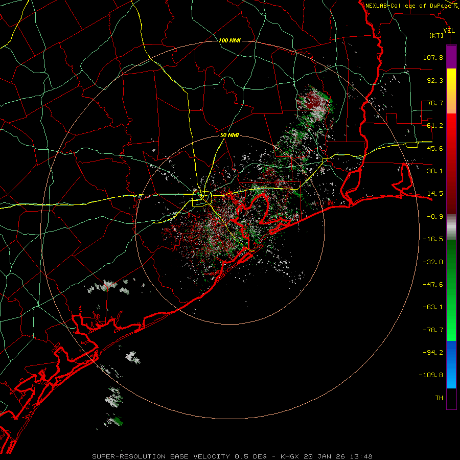Pick the blue segment of the color bar
Viewport: 460px width, 460px height.
pos(451,364)
